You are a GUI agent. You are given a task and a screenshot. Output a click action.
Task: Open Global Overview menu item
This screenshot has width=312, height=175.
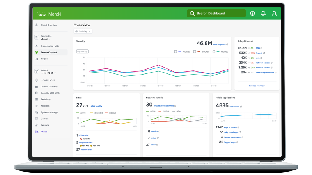click(x=49, y=25)
